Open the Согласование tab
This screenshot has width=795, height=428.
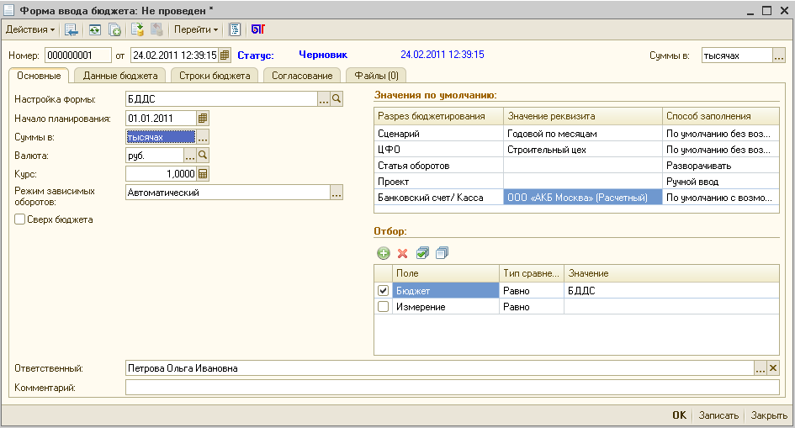tap(301, 76)
